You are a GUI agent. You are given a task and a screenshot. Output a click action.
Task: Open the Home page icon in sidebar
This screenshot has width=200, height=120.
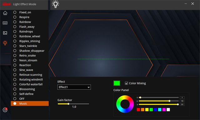5,13
